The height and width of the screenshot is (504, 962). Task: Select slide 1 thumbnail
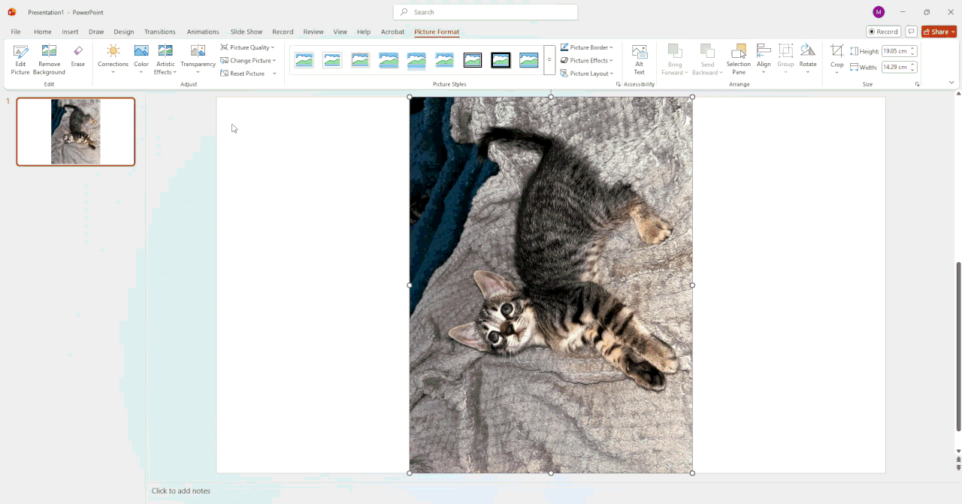pos(76,131)
